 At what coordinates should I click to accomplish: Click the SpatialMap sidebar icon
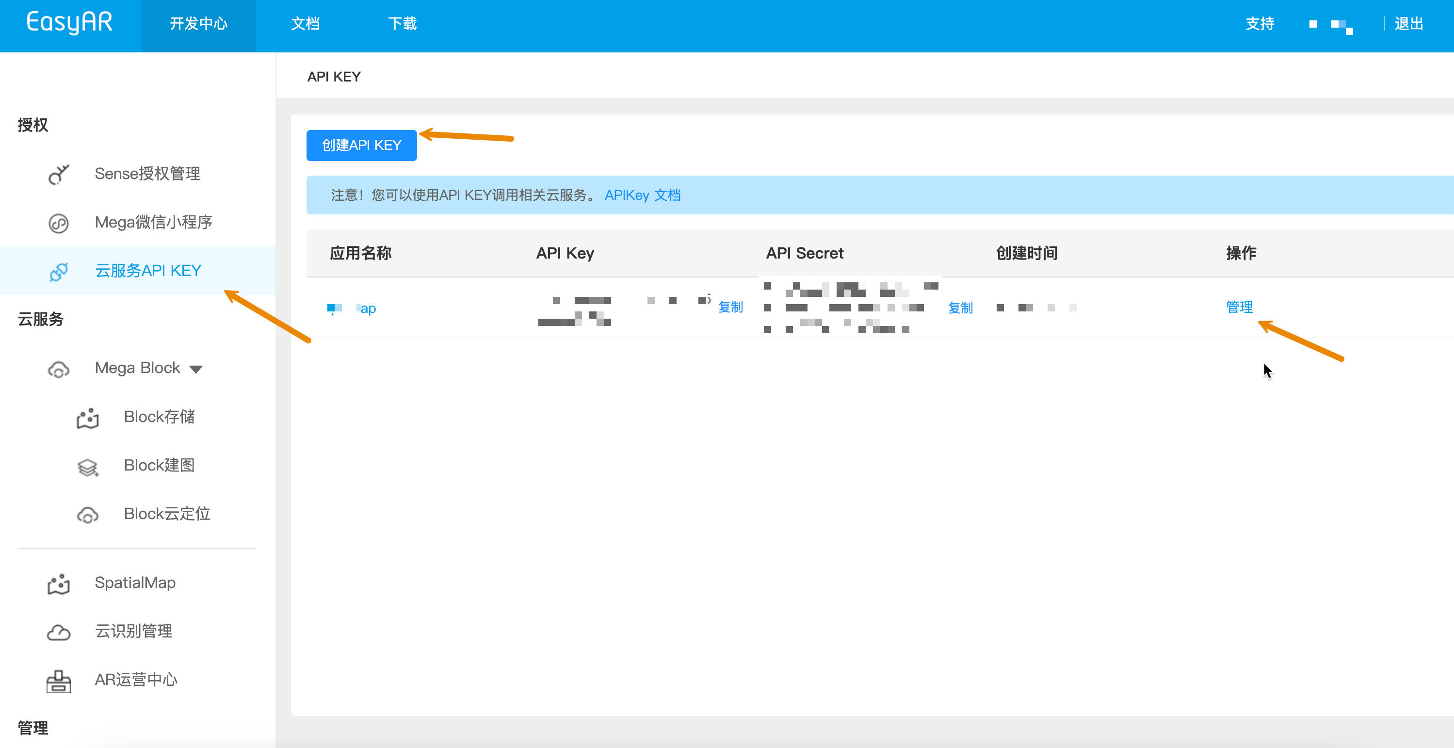(x=59, y=584)
